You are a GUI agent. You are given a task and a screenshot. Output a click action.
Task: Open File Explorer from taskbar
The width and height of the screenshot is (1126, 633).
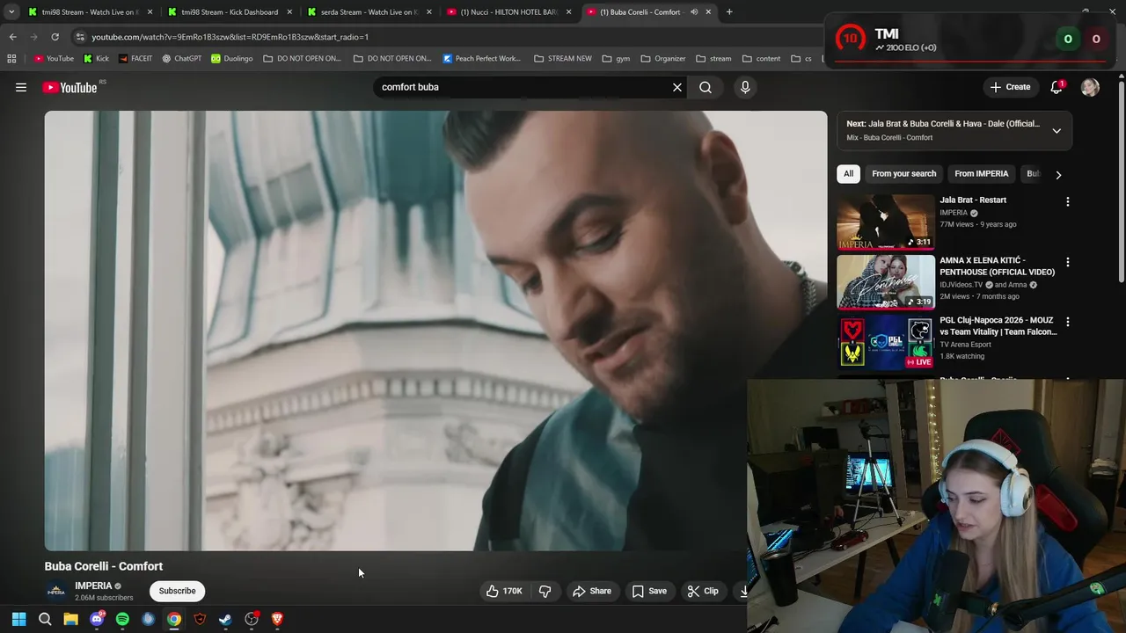(70, 619)
